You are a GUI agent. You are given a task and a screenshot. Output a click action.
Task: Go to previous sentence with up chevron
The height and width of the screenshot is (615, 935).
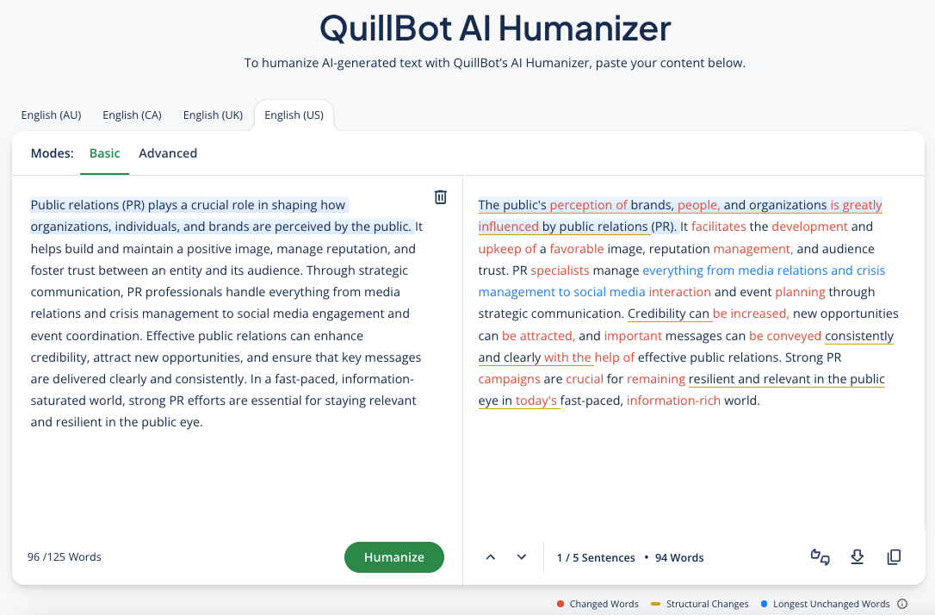coord(490,557)
